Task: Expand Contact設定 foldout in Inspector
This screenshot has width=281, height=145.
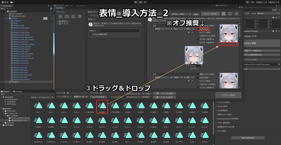Action: point(216,107)
